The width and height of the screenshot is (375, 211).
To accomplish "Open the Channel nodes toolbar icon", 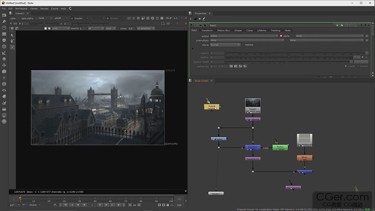I will [x=4, y=34].
